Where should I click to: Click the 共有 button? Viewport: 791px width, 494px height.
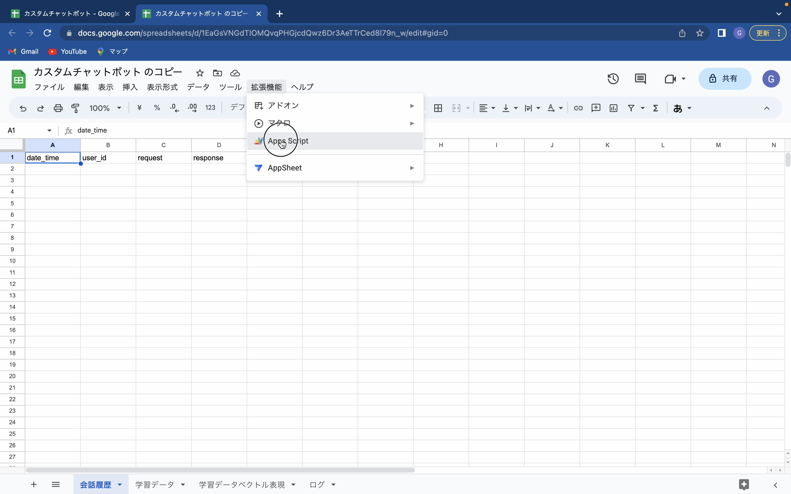(x=725, y=79)
